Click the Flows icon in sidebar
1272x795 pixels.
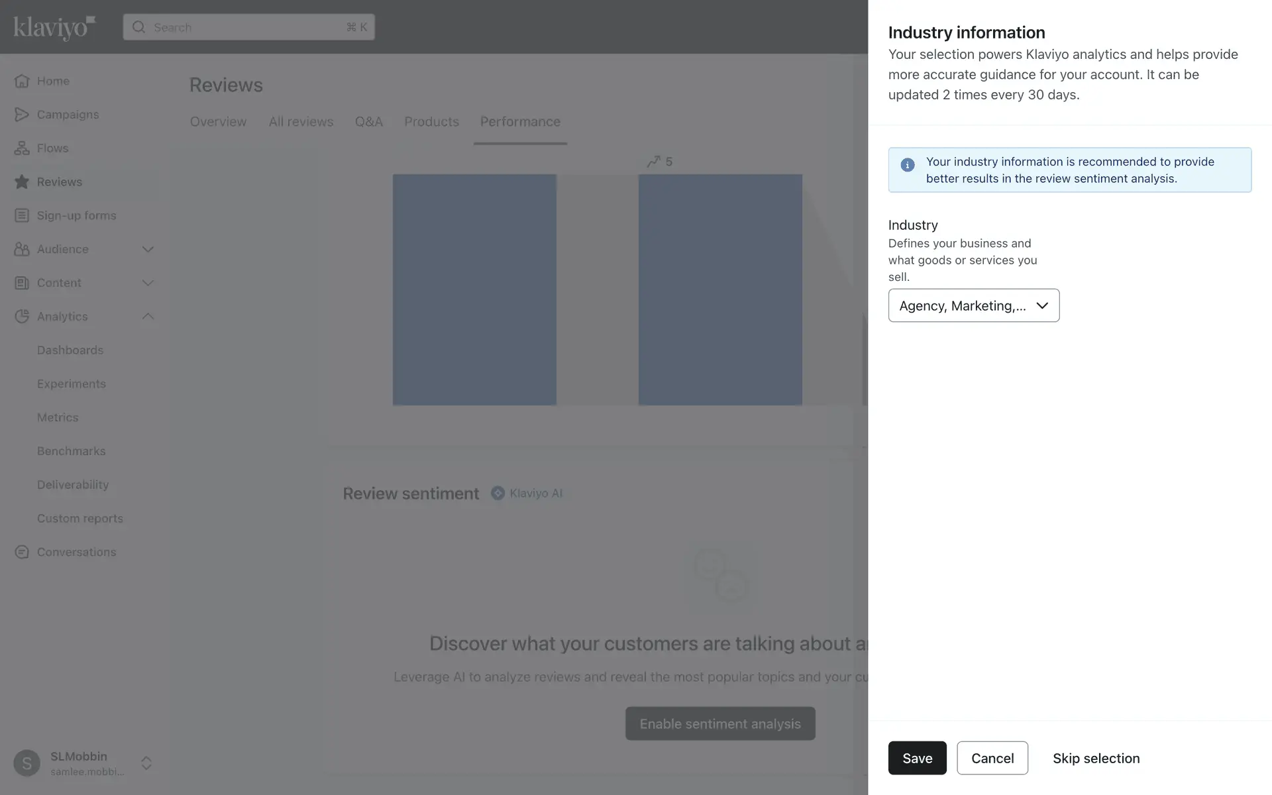[22, 148]
